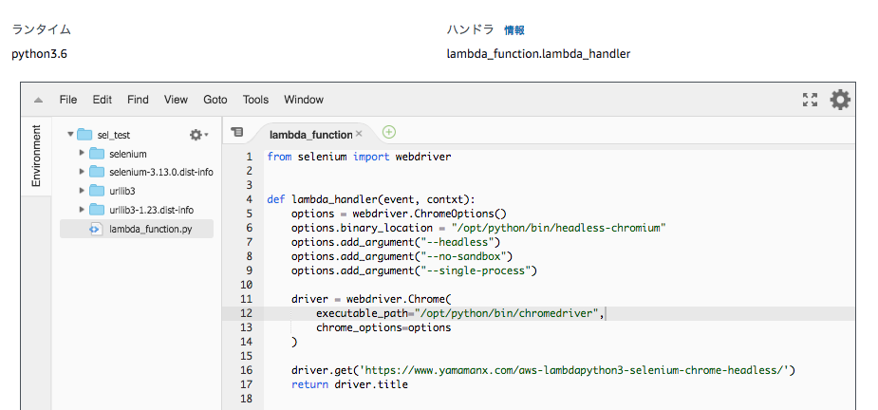Select the urllib3 folder in the tree
878x410 pixels.
pyautogui.click(x=137, y=191)
